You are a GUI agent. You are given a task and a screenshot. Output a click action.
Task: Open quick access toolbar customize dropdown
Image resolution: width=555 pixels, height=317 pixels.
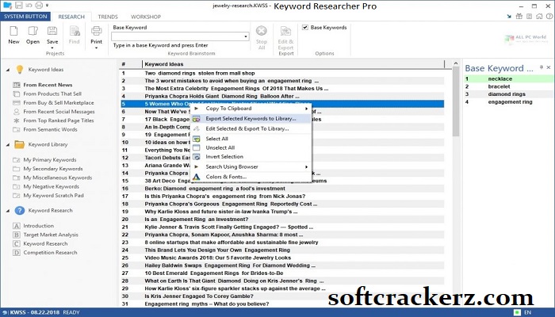tap(48, 6)
